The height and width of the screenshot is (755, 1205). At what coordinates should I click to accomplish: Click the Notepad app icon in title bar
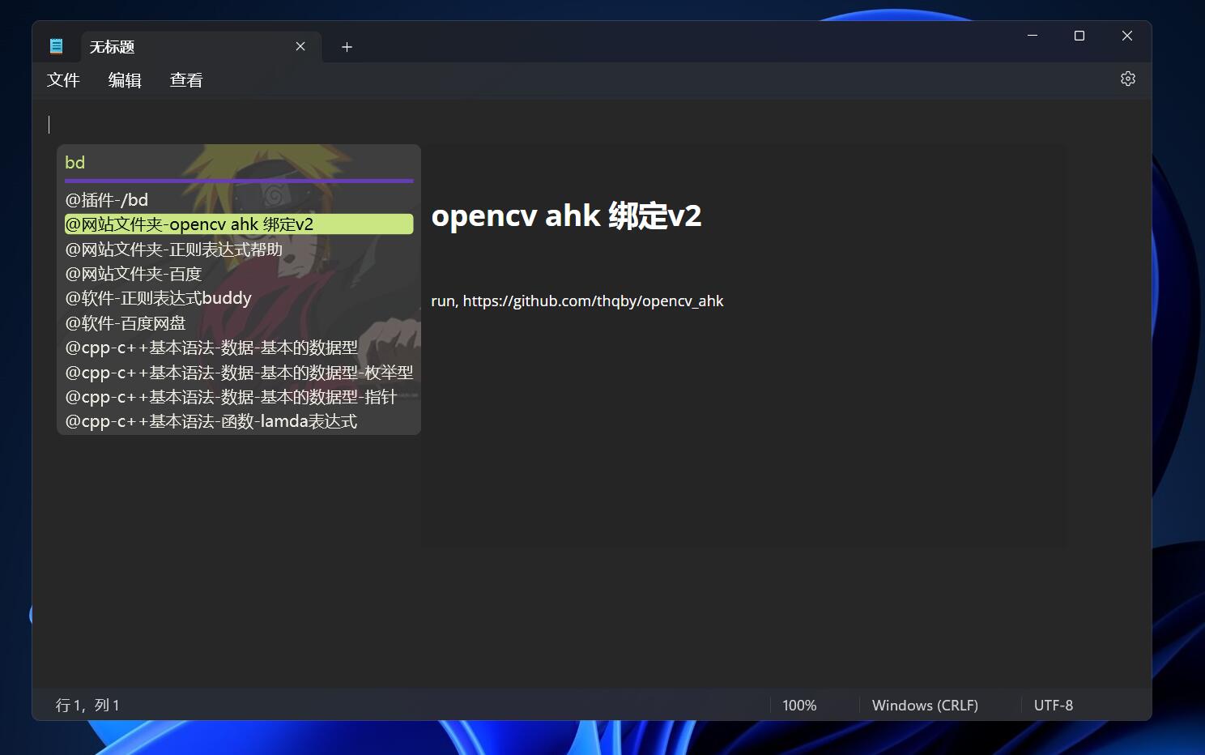tap(56, 46)
